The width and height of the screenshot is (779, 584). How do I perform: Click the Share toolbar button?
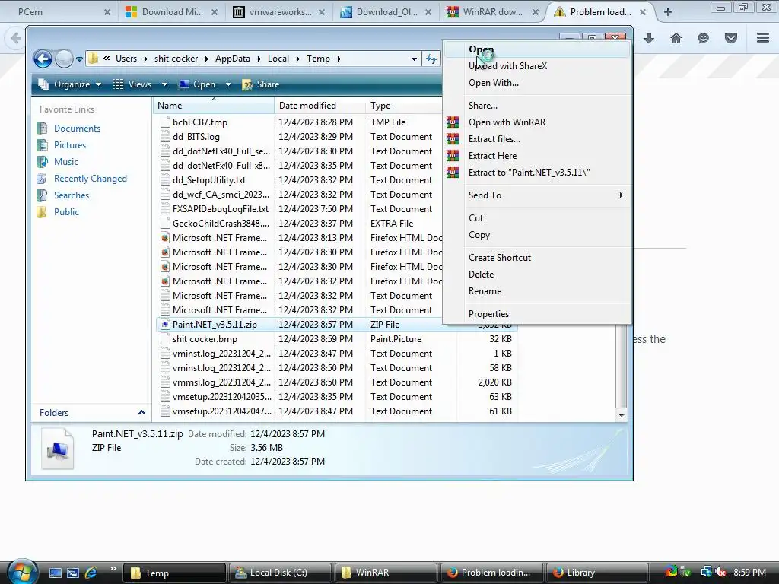pos(261,84)
